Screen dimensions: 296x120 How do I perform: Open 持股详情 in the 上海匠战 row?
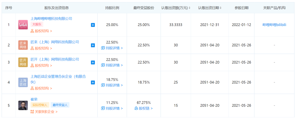coord(112,85)
